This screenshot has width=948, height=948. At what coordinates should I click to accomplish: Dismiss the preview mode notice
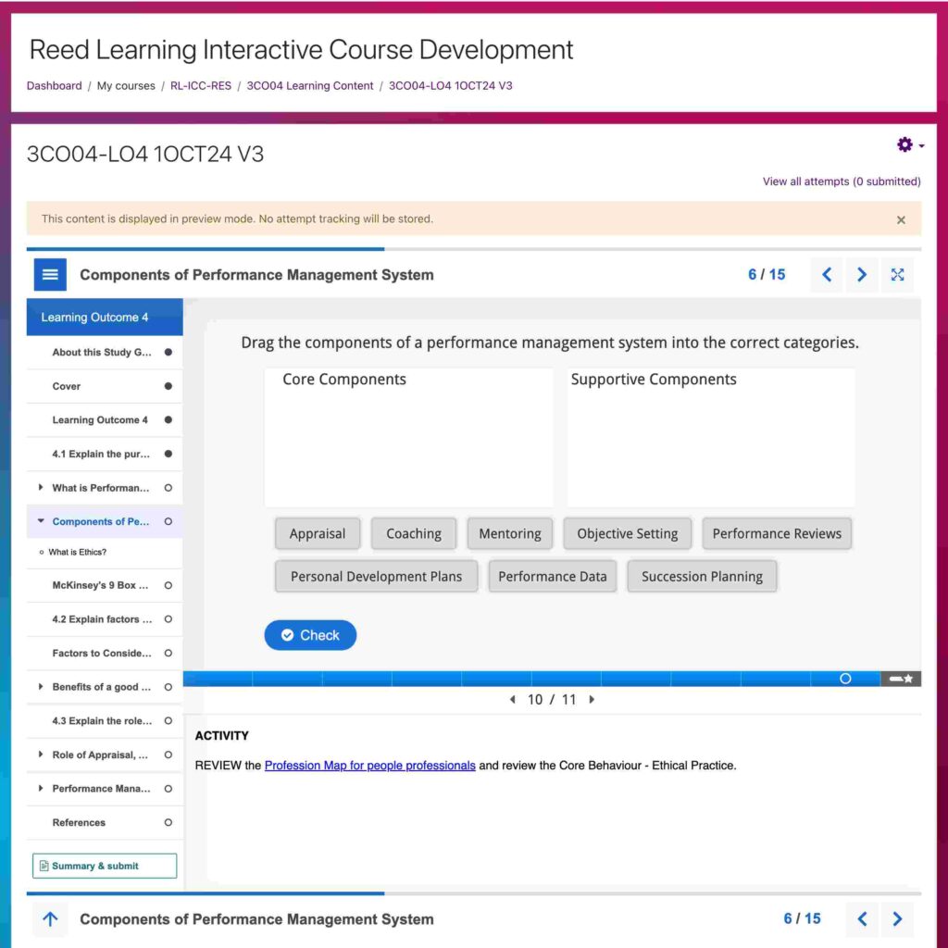901,220
